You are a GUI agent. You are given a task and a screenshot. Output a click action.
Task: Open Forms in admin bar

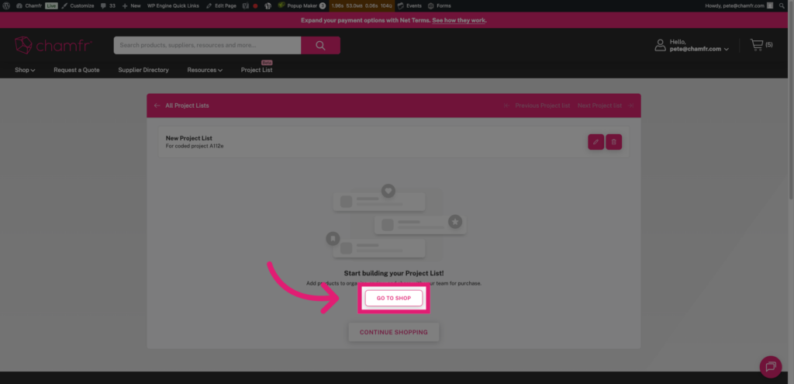click(439, 5)
